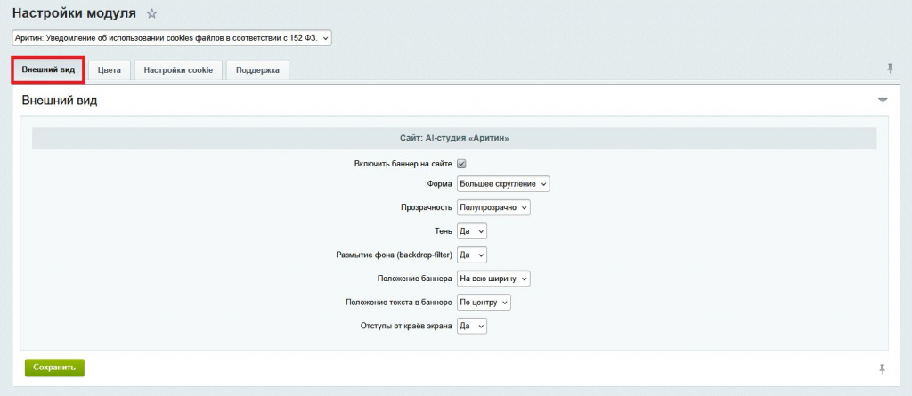Image resolution: width=912 pixels, height=396 pixels.
Task: Open the Тень dropdown
Action: coord(472,231)
